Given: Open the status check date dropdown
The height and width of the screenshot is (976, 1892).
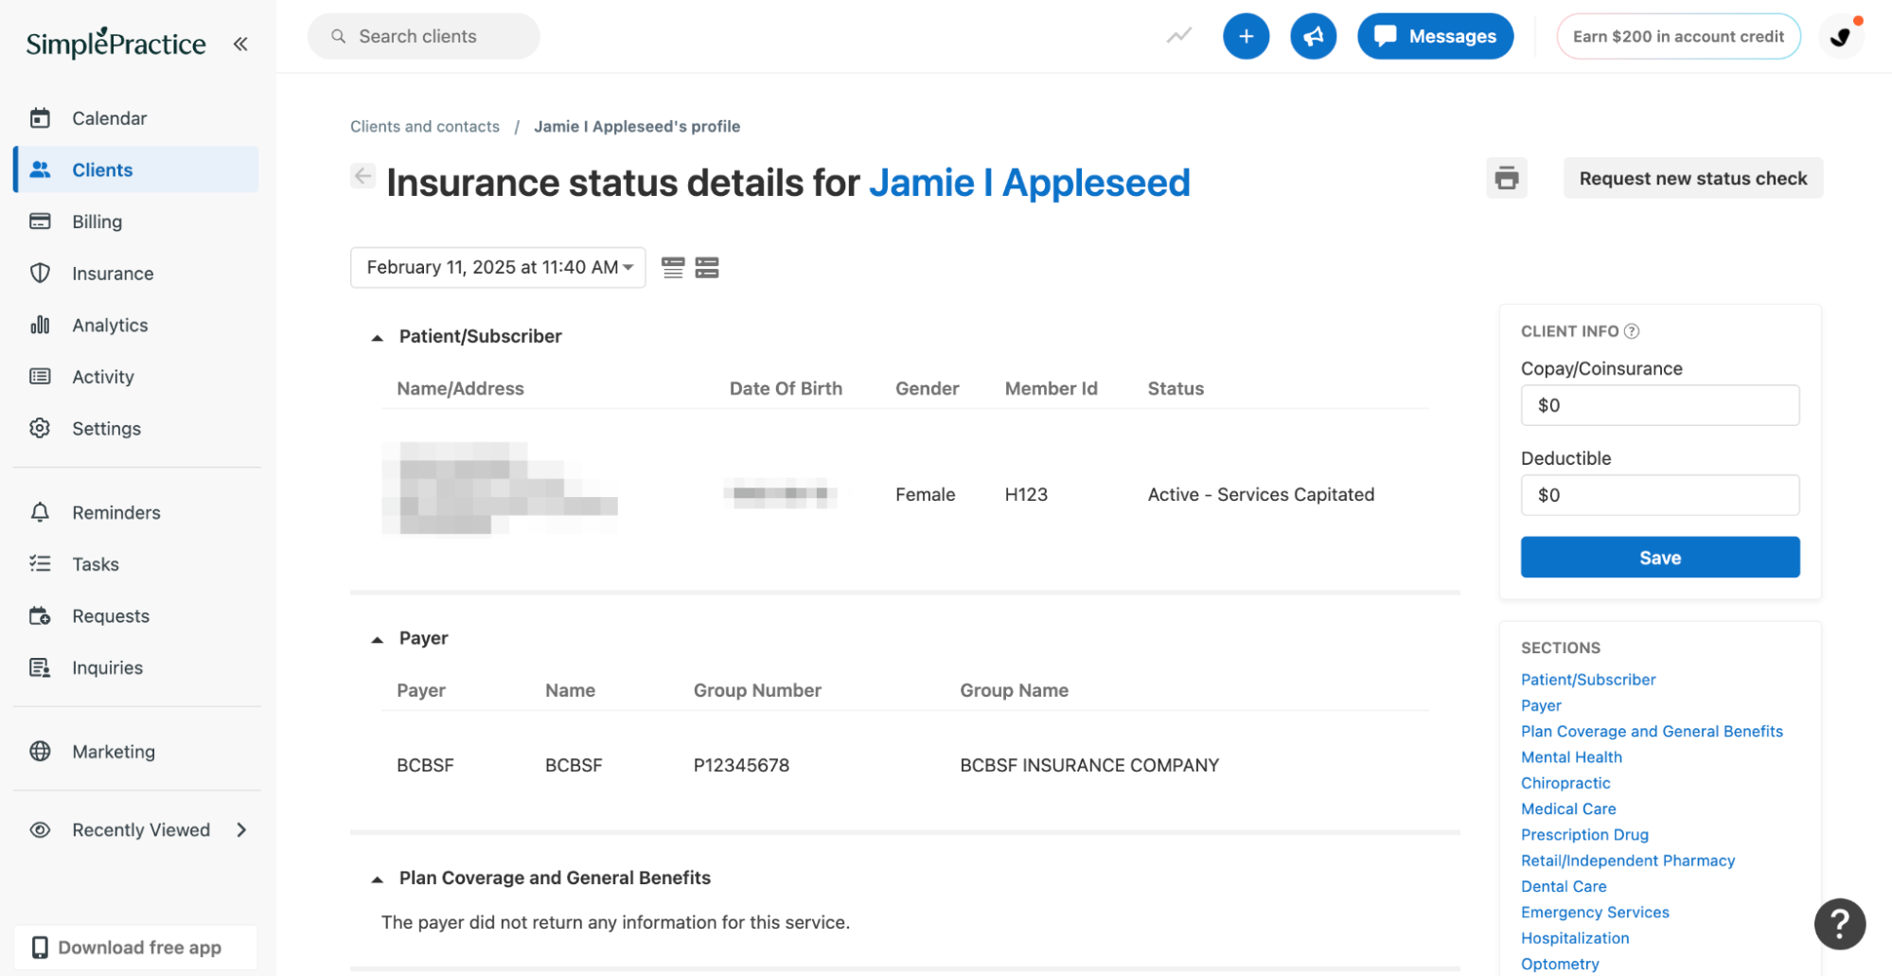Looking at the screenshot, I should point(498,268).
